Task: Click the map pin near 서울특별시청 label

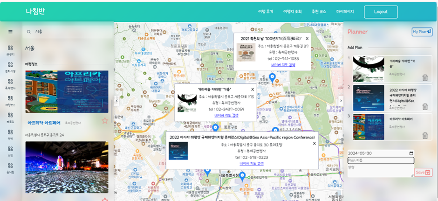Action: click(242, 176)
